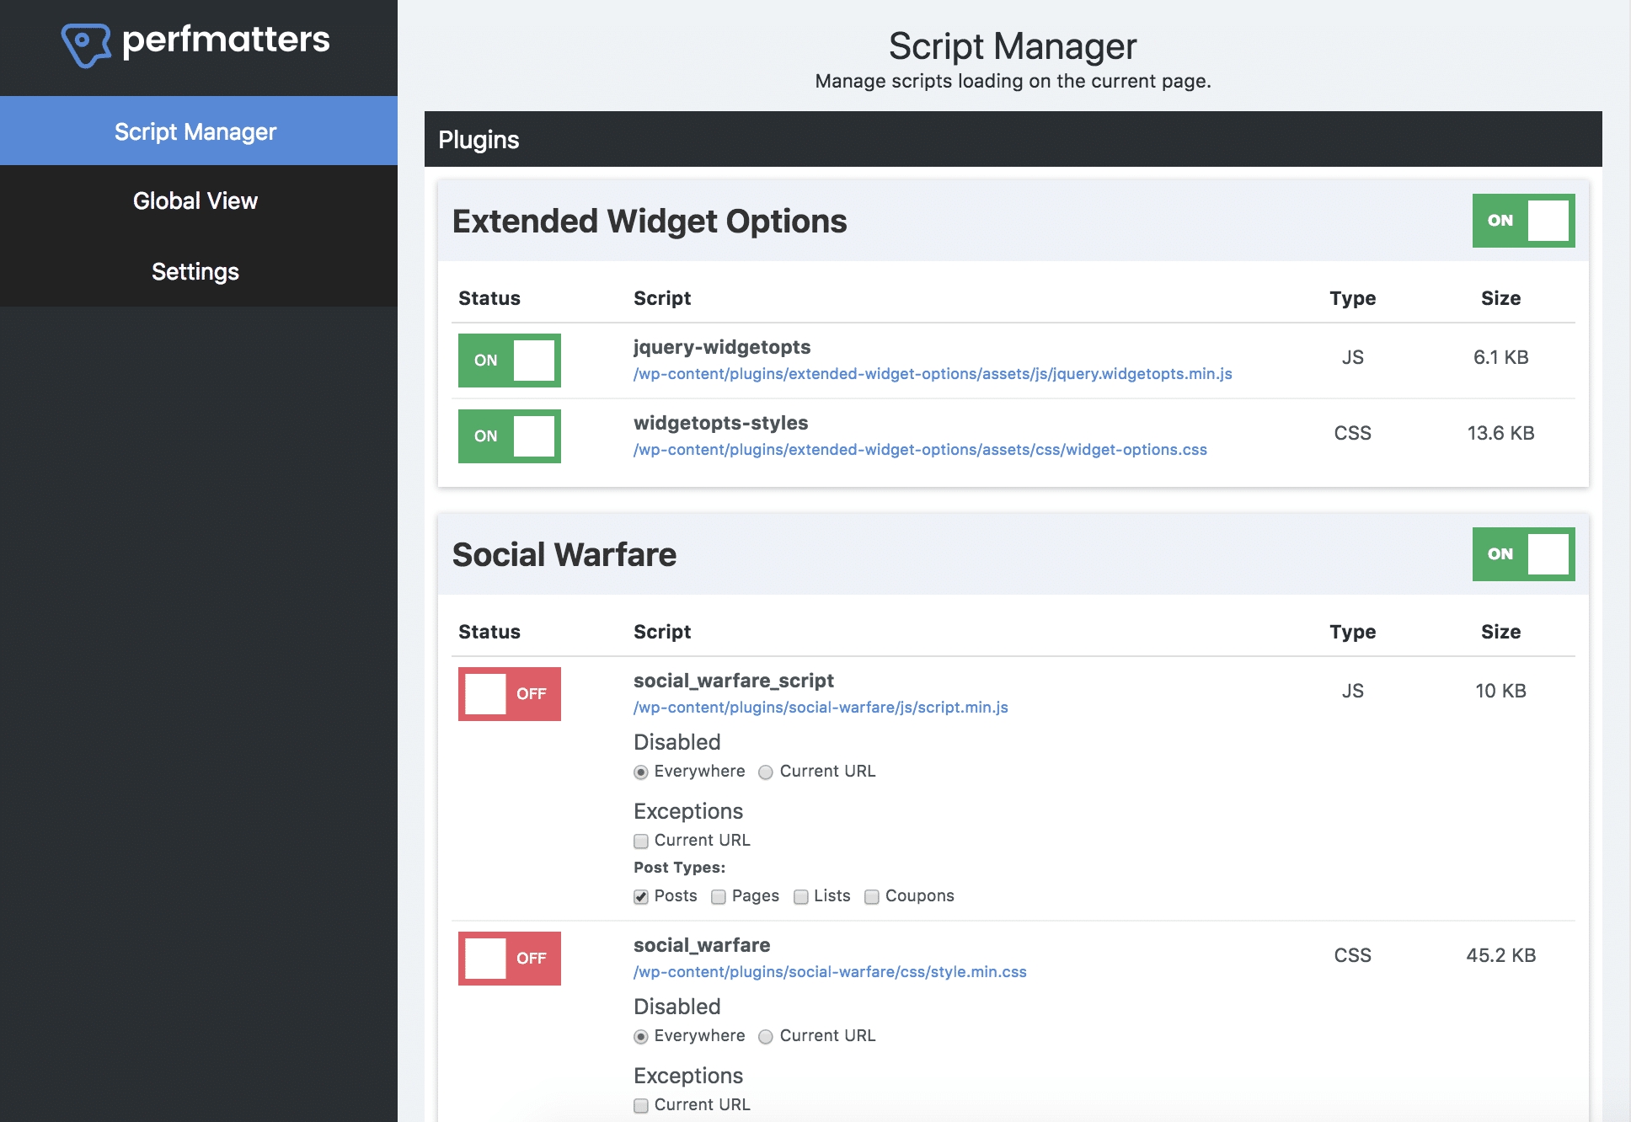This screenshot has width=1631, height=1122.
Task: Disable social_warfare_script script toggle
Action: pyautogui.click(x=511, y=692)
